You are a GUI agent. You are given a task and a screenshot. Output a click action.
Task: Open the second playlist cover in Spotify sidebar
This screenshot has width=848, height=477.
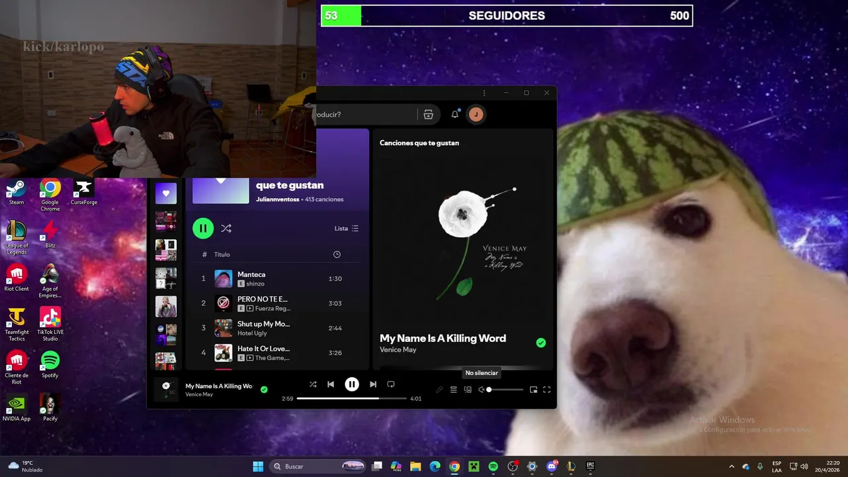166,221
